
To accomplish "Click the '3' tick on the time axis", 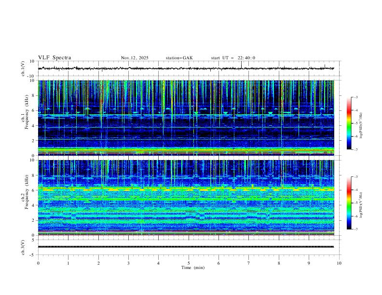I will pos(128,263).
